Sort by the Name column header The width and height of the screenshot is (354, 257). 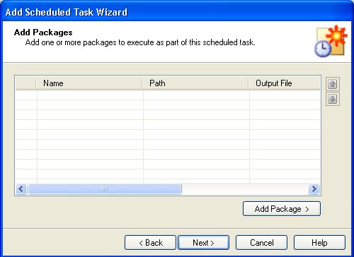pos(89,83)
